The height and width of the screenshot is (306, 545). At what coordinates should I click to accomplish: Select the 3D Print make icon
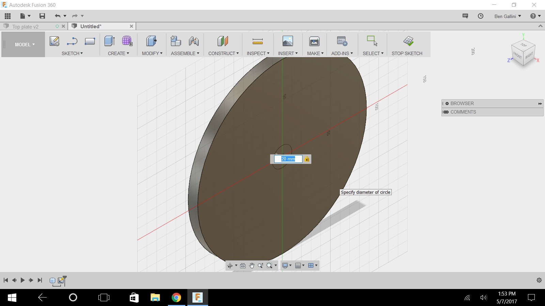pyautogui.click(x=314, y=41)
